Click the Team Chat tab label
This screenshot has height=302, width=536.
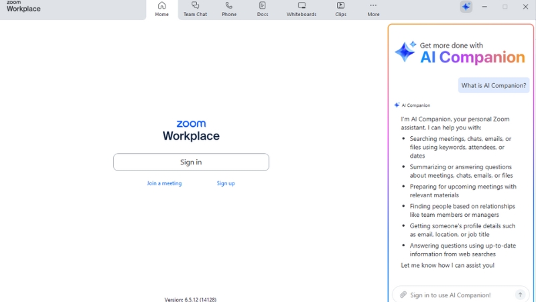(195, 14)
